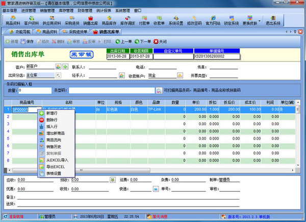
Task: Open 采购进货 from the toolbar
Action: (x=73, y=20)
